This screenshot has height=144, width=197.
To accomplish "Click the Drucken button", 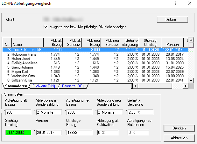I will pos(179,128).
